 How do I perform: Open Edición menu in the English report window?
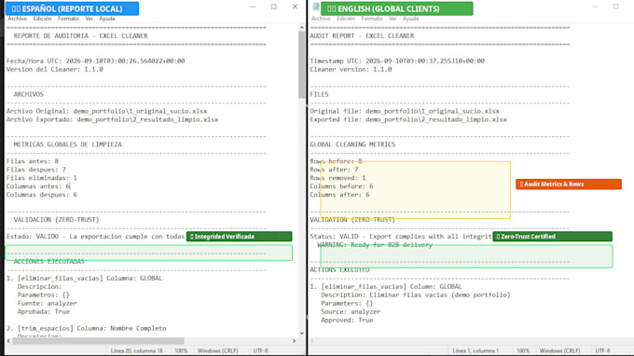tap(346, 19)
